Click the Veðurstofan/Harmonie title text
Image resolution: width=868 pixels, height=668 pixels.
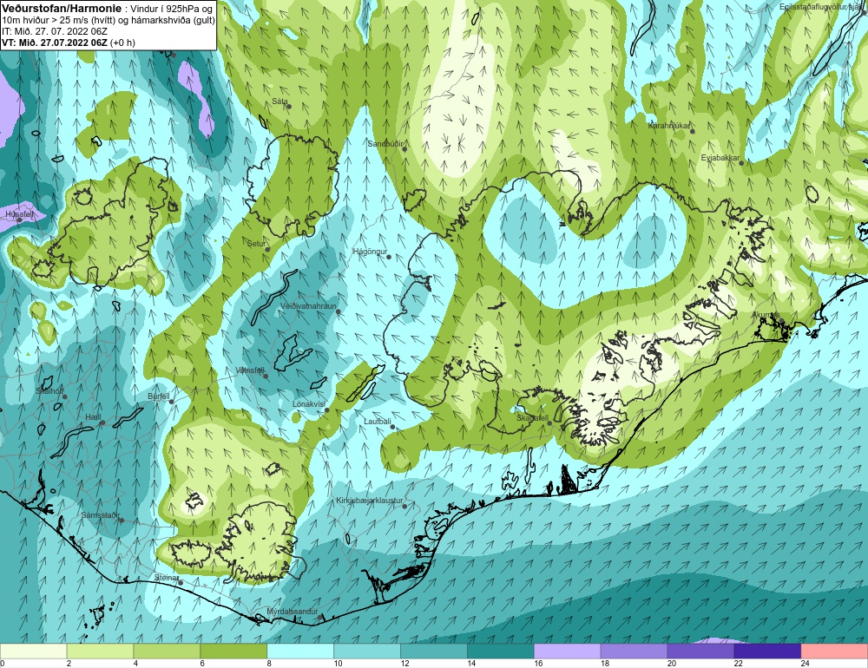coord(61,9)
